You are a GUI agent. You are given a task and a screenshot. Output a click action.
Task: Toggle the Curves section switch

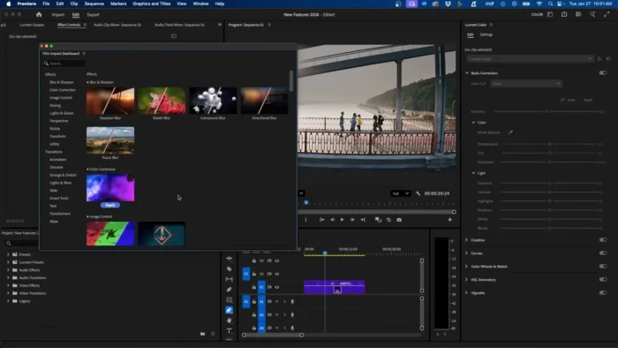pyautogui.click(x=603, y=253)
